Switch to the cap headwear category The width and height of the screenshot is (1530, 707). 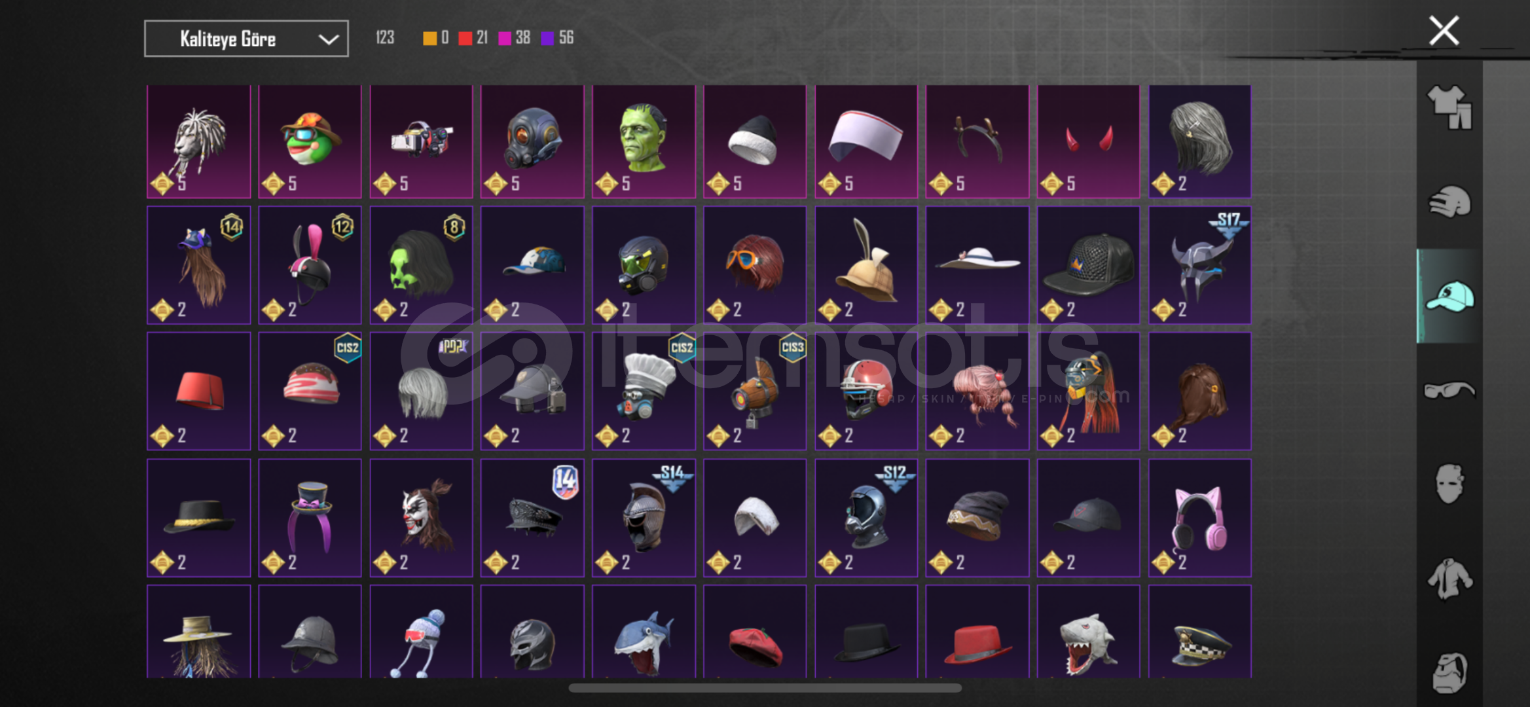pos(1449,296)
